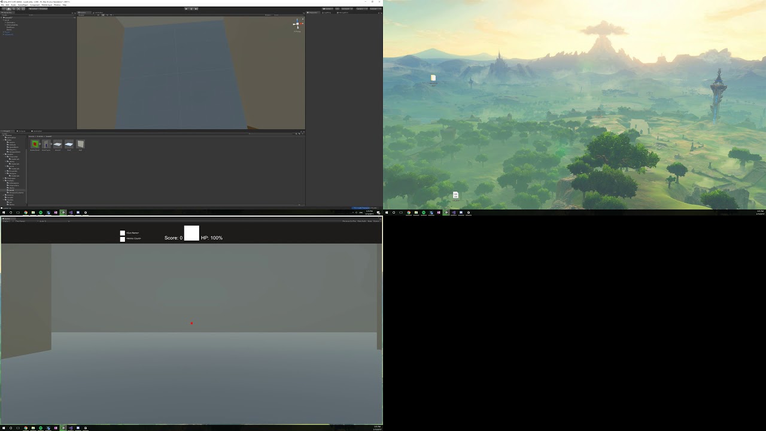The image size is (766, 431).
Task: Toggle Mute Audio in Game view
Action: [x=362, y=221]
